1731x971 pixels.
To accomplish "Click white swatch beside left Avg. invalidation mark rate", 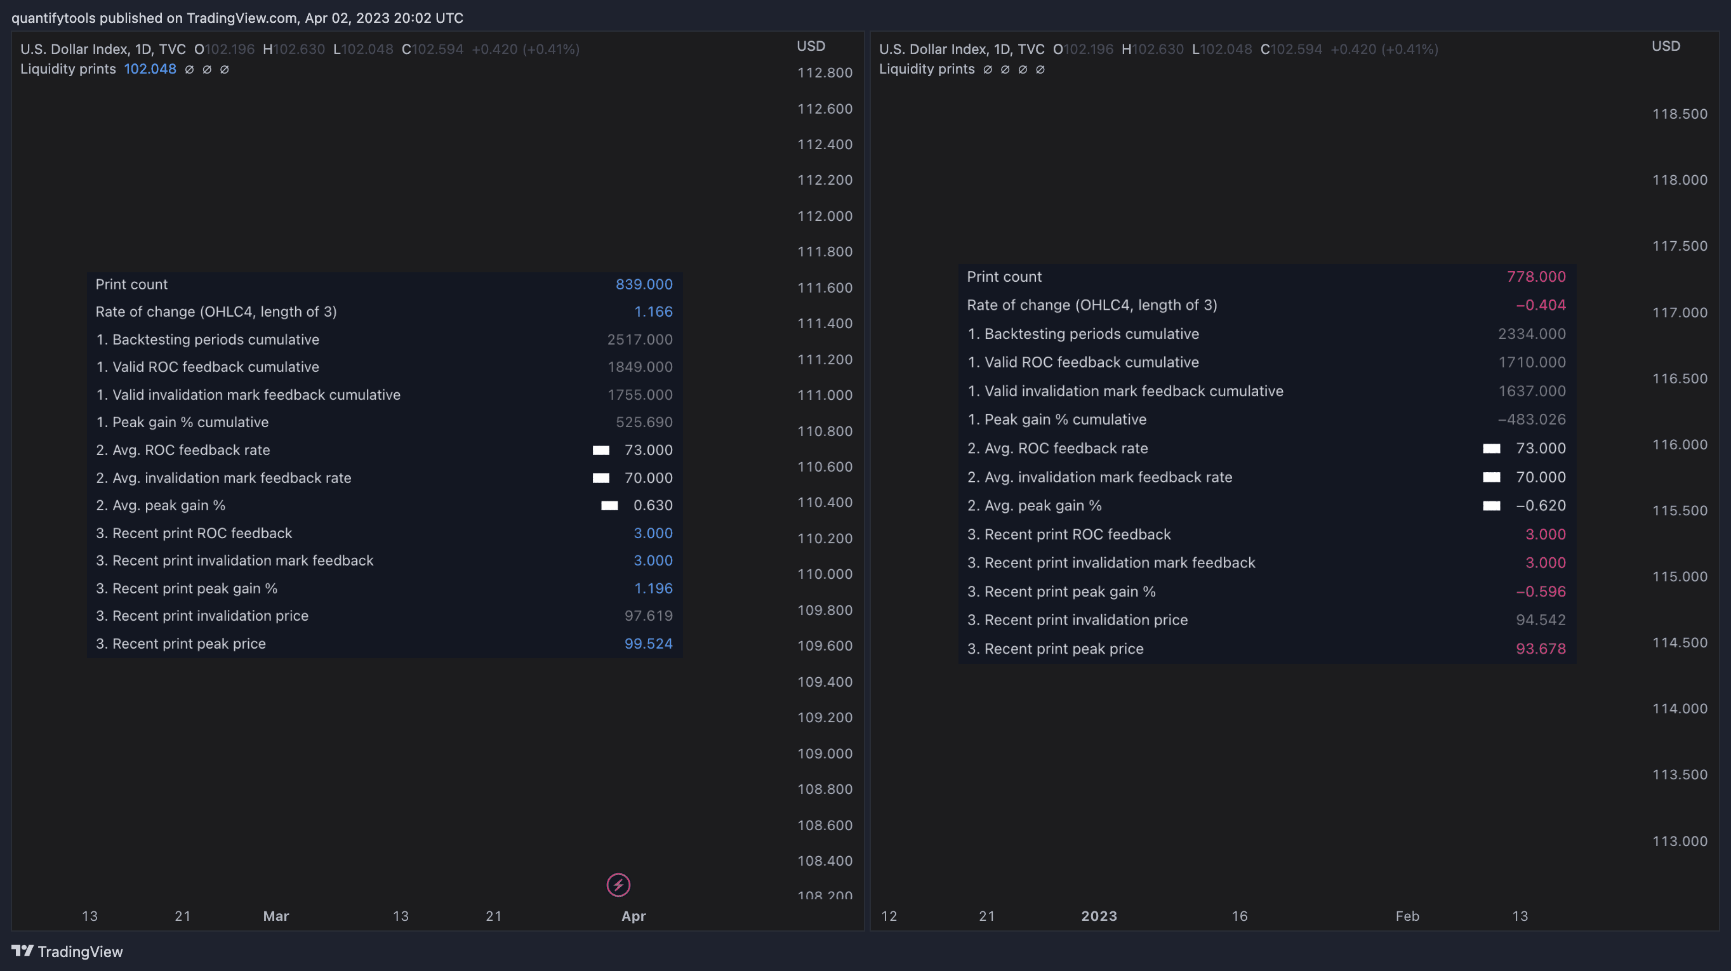I will 600,478.
